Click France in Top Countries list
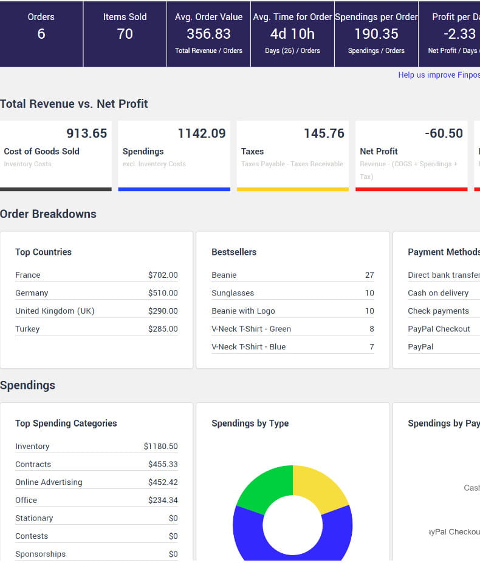 28,275
